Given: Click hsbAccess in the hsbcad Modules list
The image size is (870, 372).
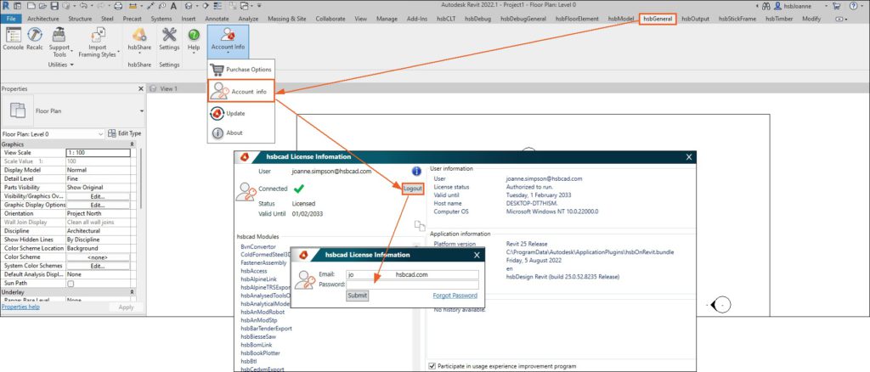Looking at the screenshot, I should tap(253, 271).
